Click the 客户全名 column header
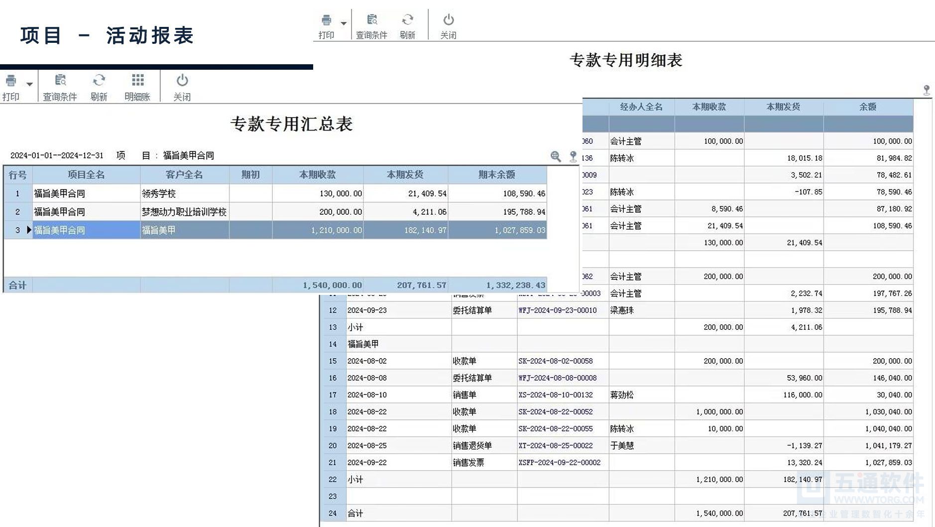The image size is (935, 527). [184, 175]
